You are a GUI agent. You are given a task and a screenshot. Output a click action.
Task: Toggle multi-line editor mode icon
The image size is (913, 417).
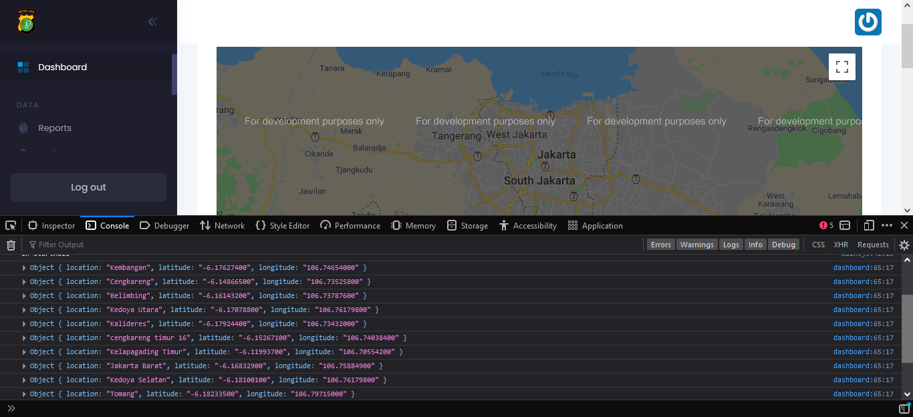pos(904,408)
